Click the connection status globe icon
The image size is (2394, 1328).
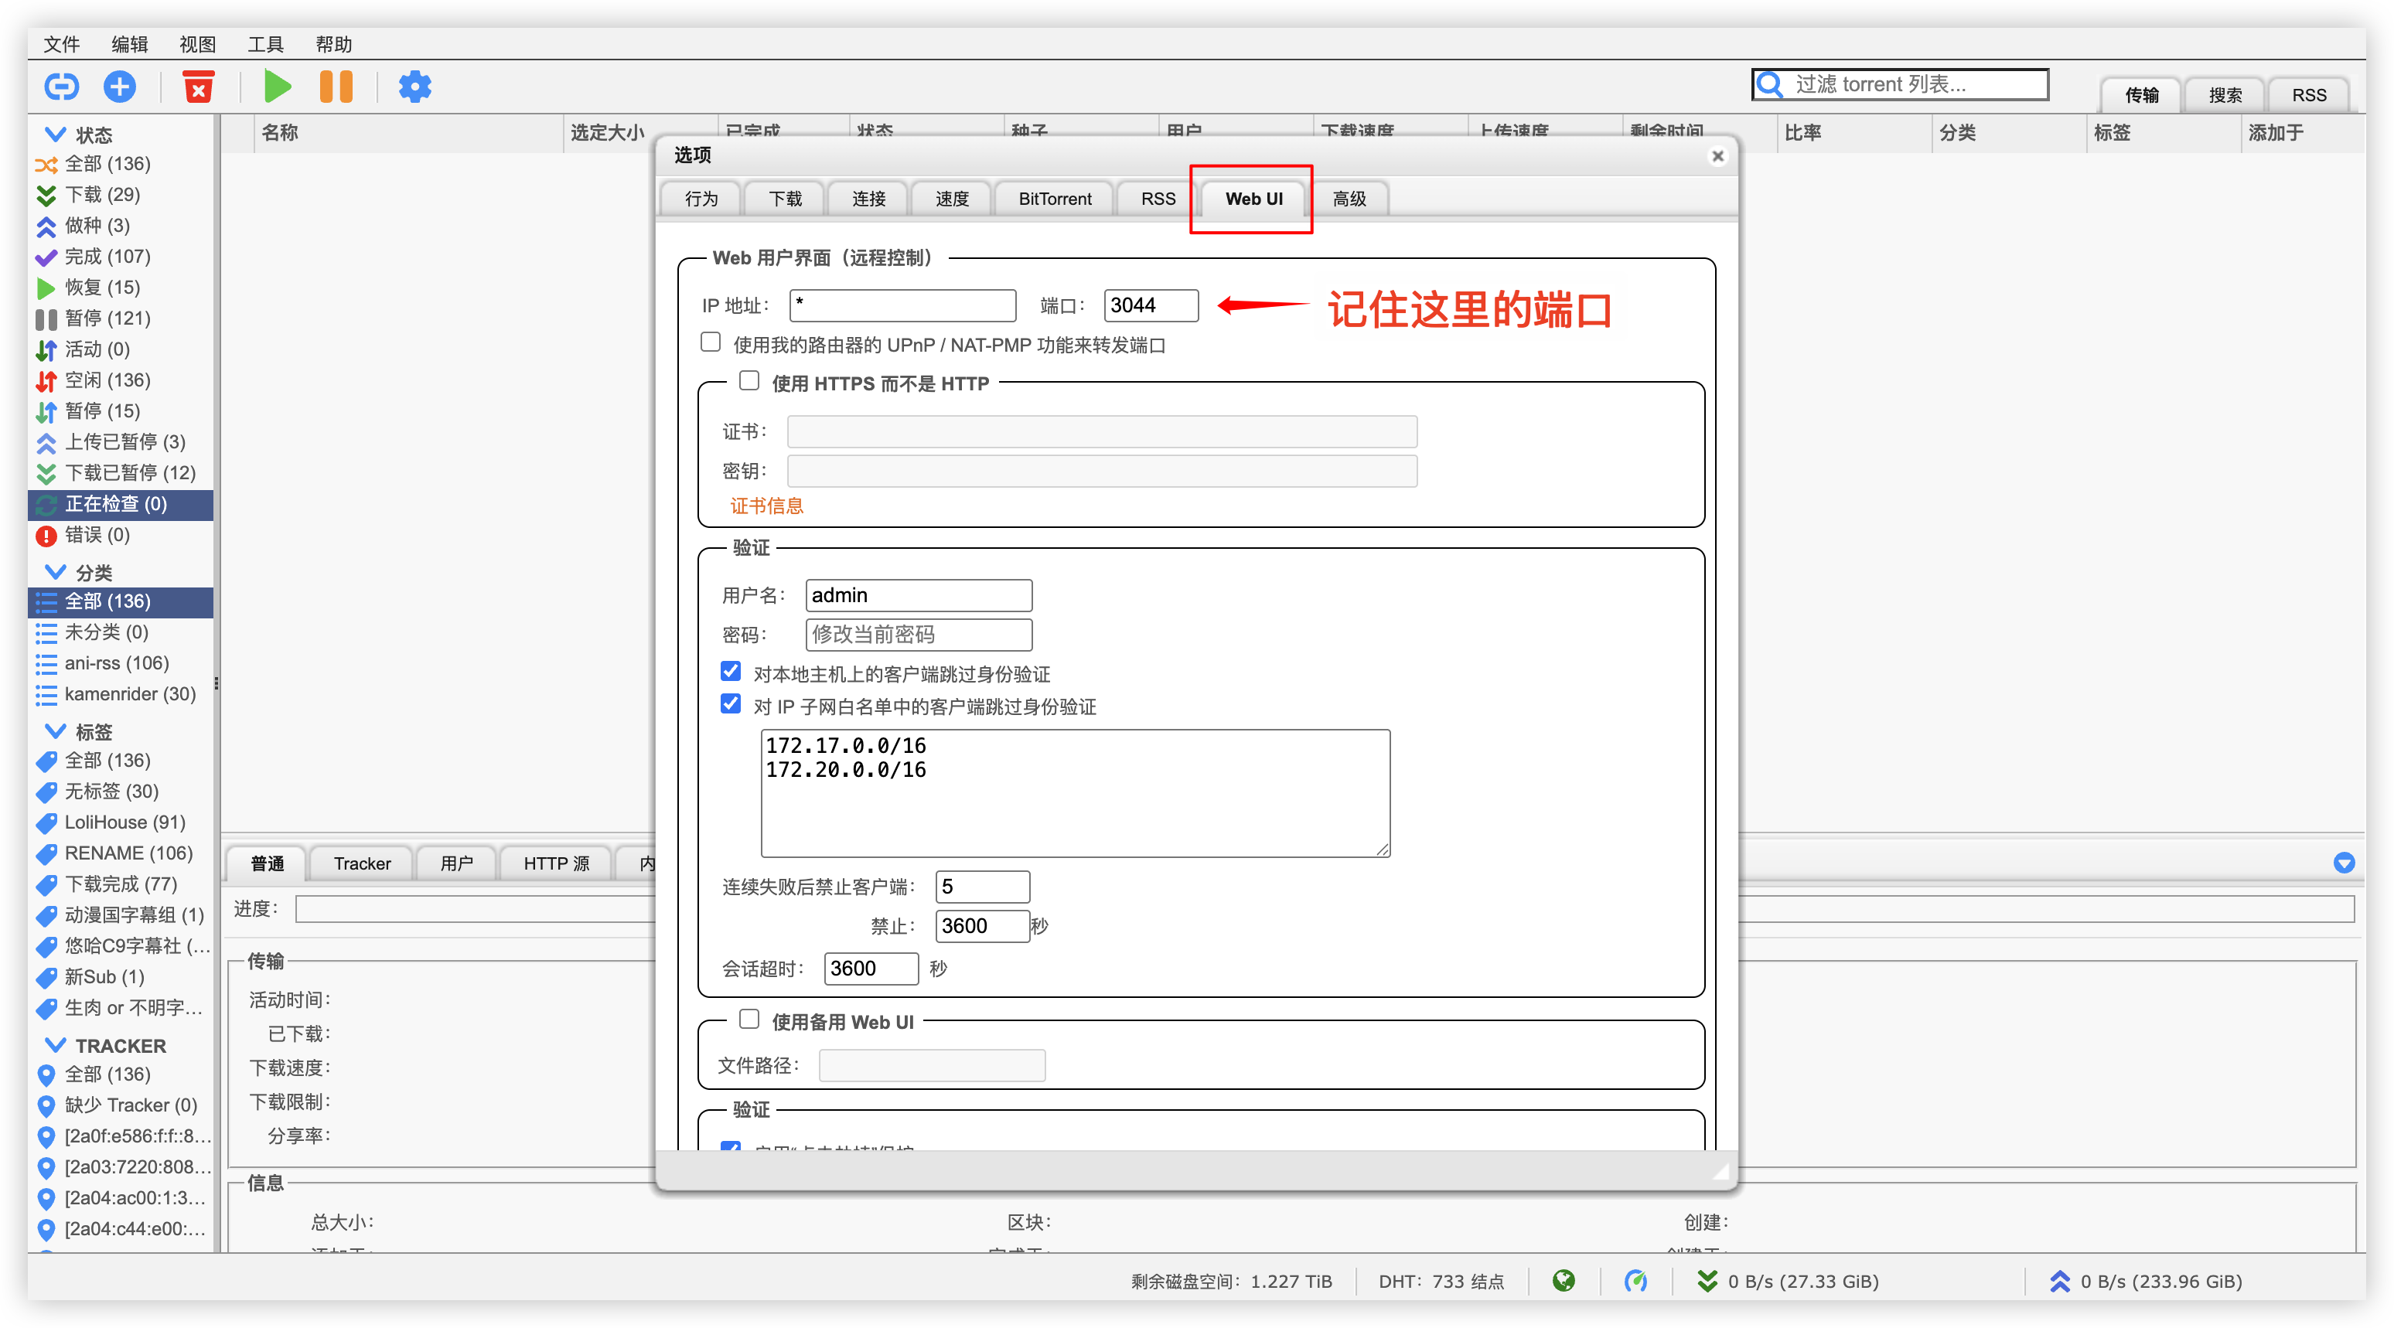[x=1564, y=1281]
